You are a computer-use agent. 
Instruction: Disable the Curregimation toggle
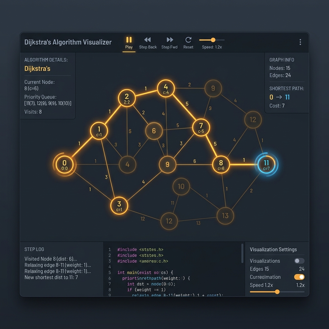pyautogui.click(x=299, y=277)
